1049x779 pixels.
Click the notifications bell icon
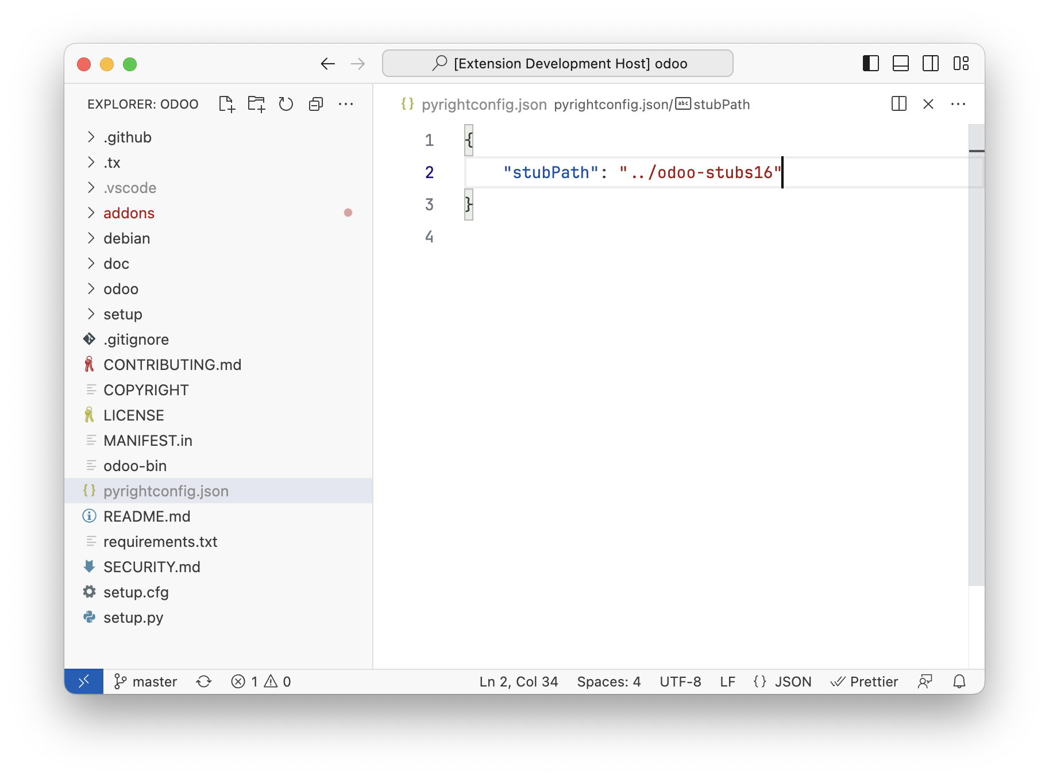pos(959,681)
